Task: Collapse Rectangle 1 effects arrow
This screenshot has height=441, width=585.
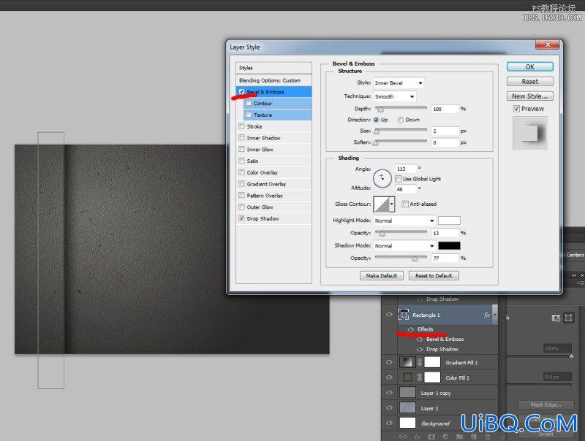Action: [495, 315]
